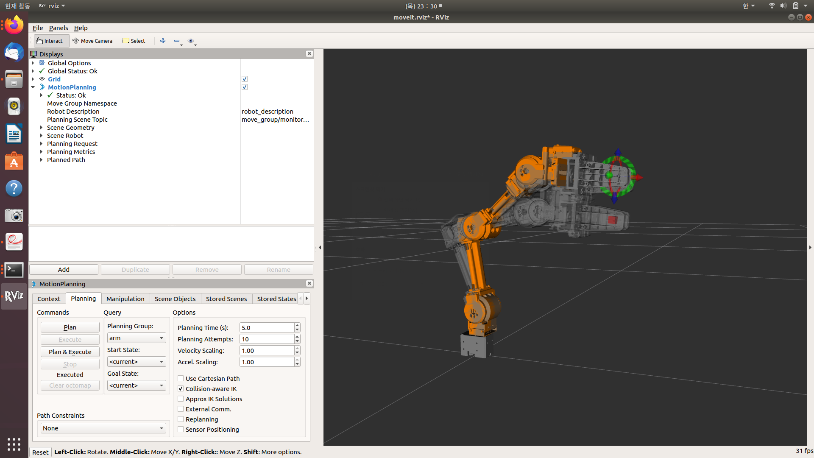Click the Add display button
The image size is (814, 458).
[64, 270]
